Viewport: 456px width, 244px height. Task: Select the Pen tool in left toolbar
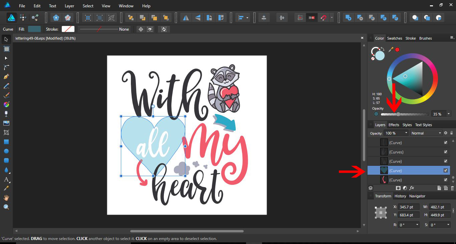click(x=6, y=77)
